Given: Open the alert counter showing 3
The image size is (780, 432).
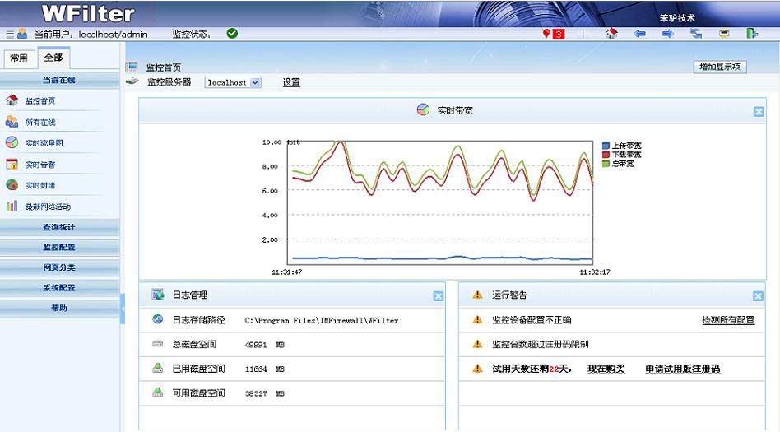Looking at the screenshot, I should click(559, 34).
